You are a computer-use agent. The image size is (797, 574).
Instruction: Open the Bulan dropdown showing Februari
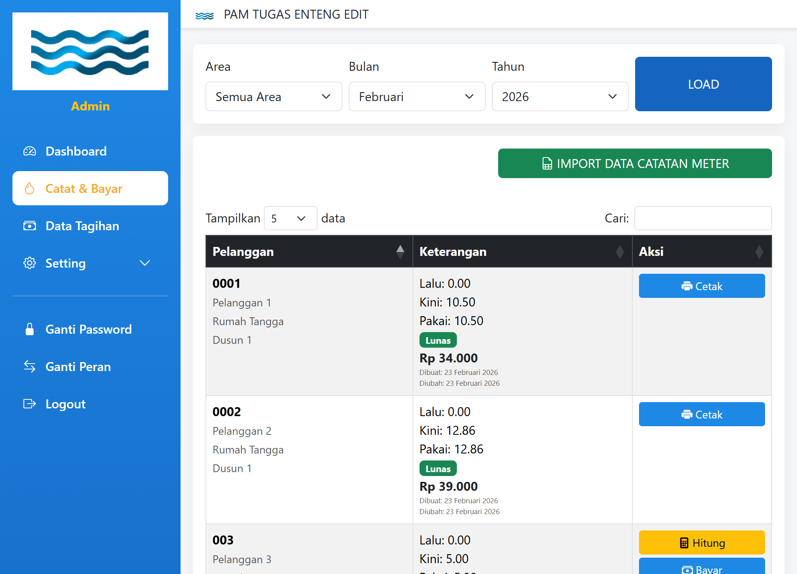[417, 96]
